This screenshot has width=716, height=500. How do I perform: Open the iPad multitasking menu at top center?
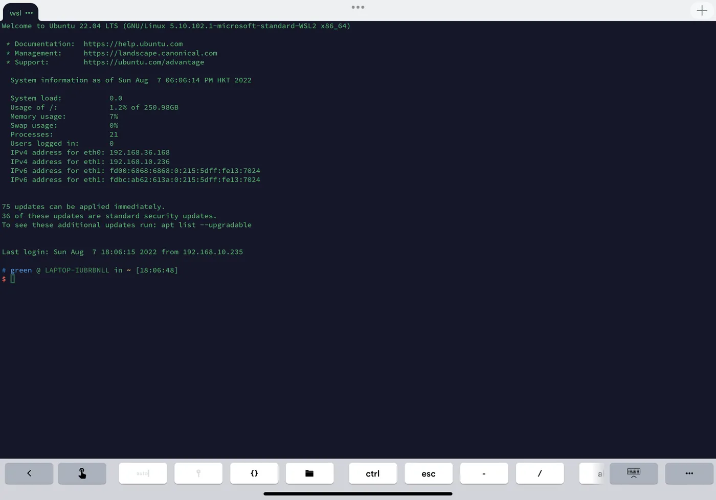click(357, 7)
